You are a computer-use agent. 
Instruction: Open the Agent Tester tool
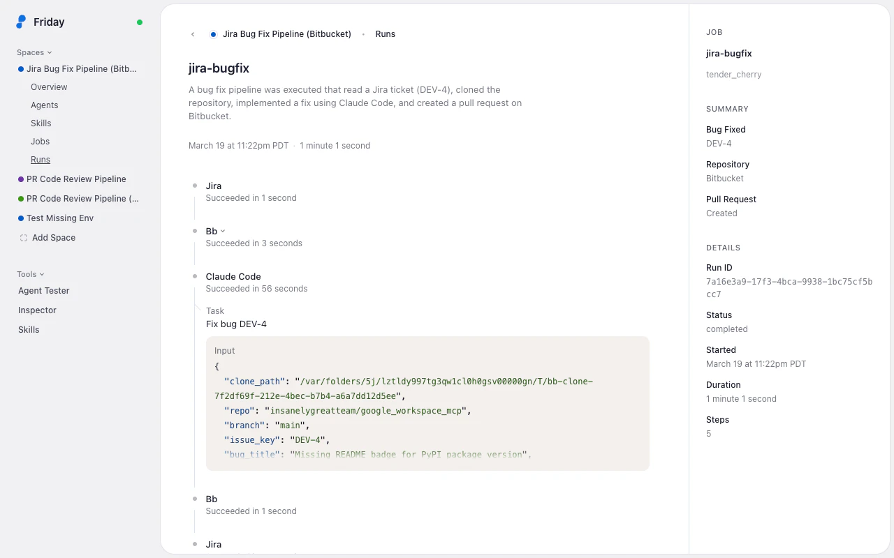(44, 291)
